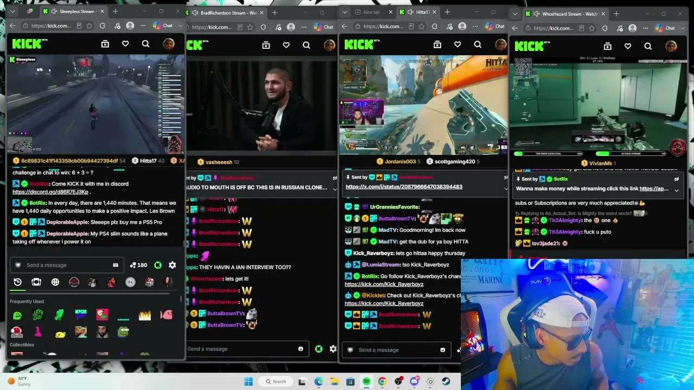
Task: Open the browse icon in the WhosHazard window
Action: click(608, 47)
